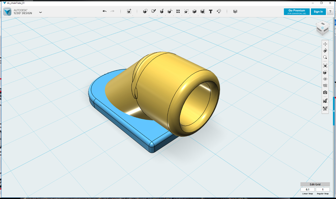Screen dimensions: 336x199
Task: Select FRONT face on view cube
Action: point(319,30)
